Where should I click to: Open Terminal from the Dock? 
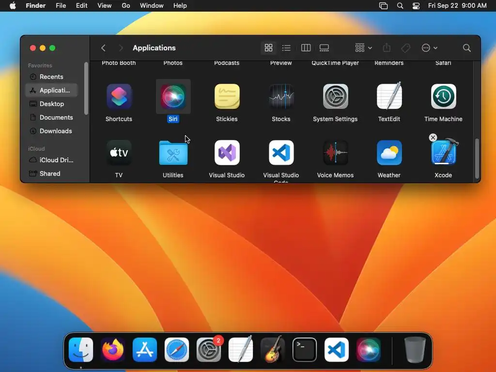[305, 350]
